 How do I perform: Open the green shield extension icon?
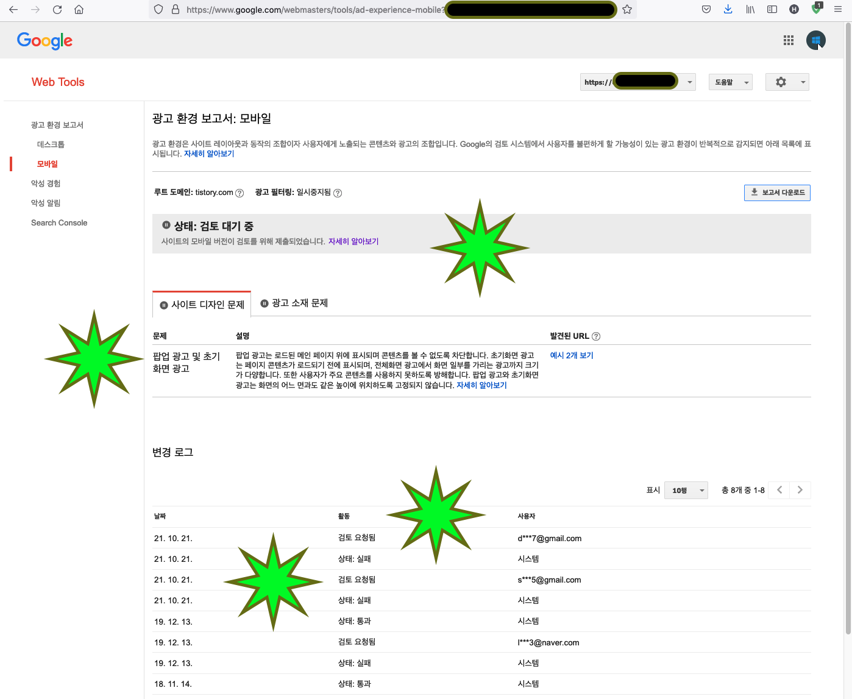tap(817, 9)
